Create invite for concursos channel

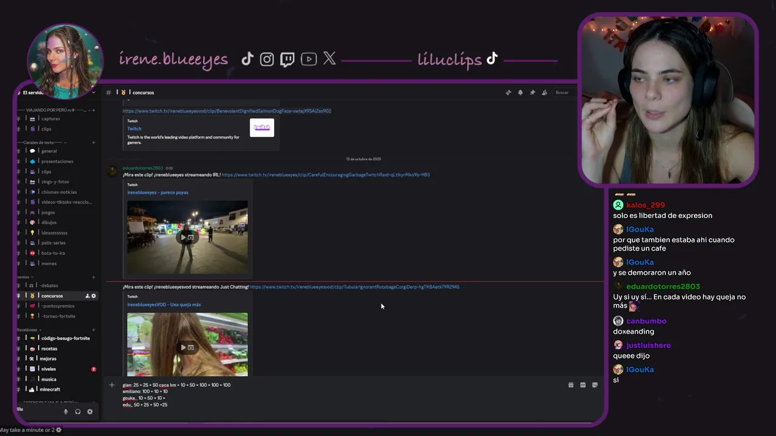(x=87, y=296)
